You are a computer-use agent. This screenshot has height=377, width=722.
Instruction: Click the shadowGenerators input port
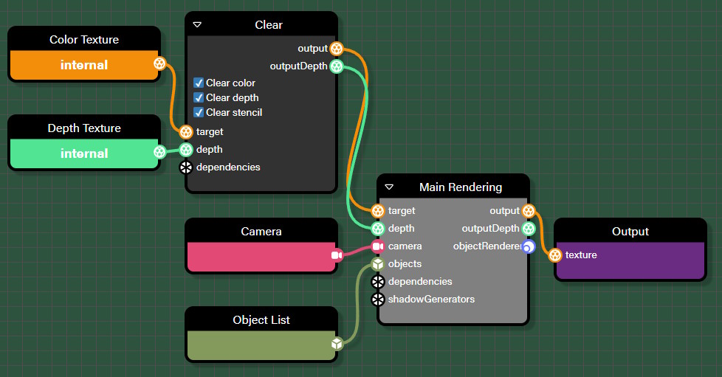(378, 300)
